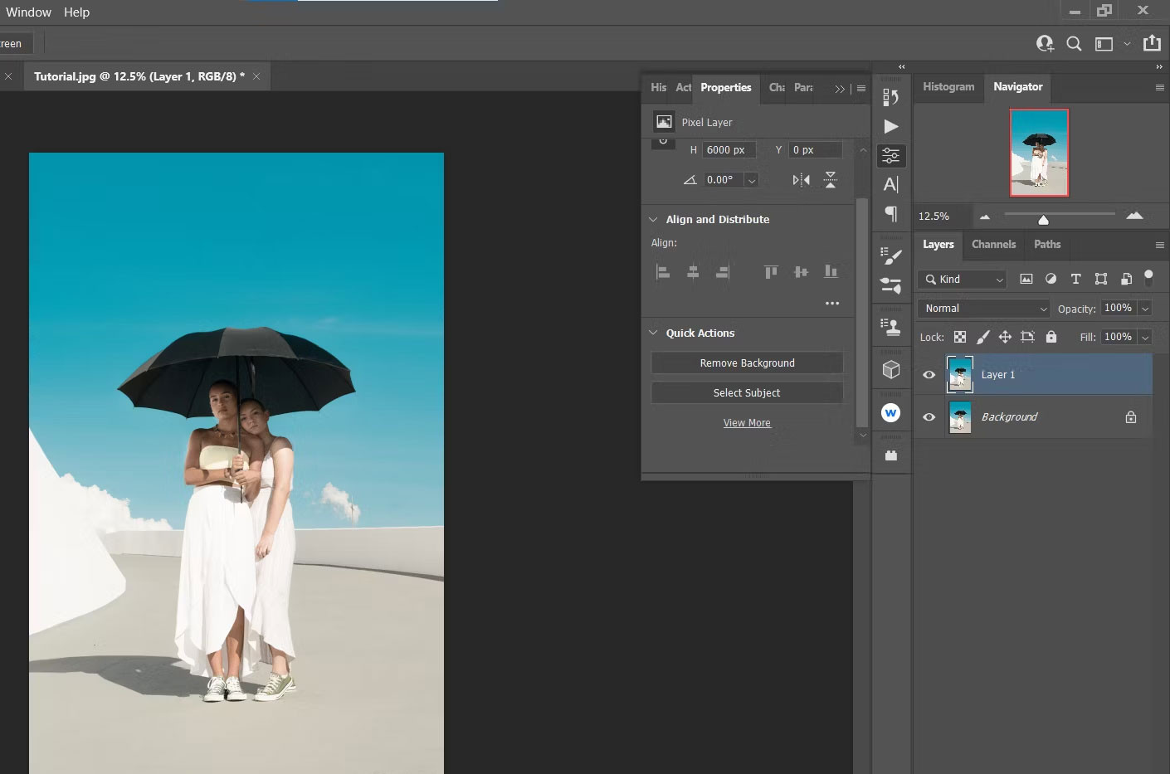Click the View More link
Viewport: 1170px width, 774px height.
click(x=747, y=423)
